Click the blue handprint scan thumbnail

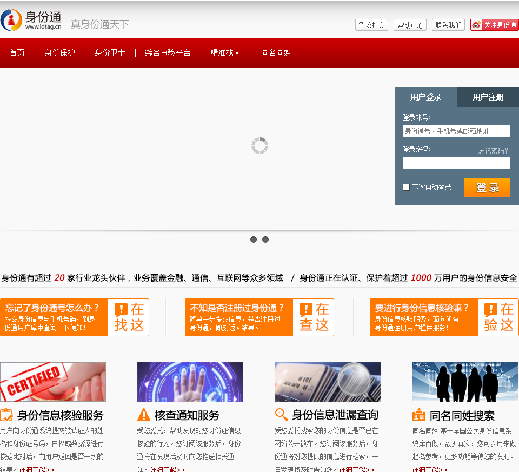[x=190, y=382]
